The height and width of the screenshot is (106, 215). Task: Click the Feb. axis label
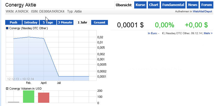coord(29,83)
